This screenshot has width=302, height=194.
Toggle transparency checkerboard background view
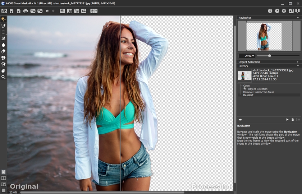pyautogui.click(x=3, y=172)
